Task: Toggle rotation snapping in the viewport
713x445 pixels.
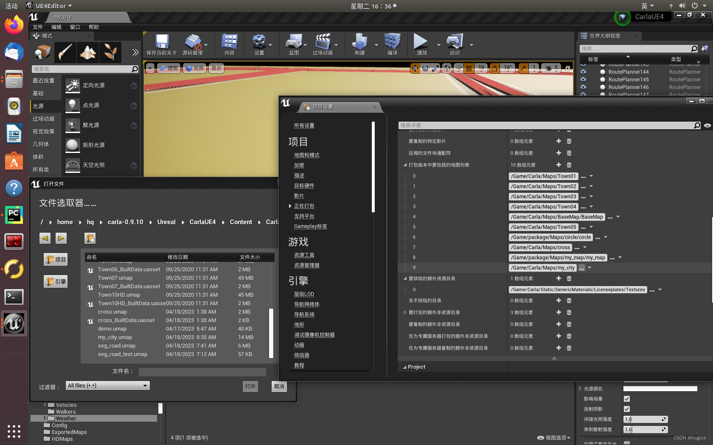Action: click(494, 68)
